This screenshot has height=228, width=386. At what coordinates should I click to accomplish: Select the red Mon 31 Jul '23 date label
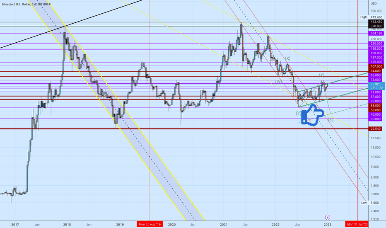pyautogui.click(x=357, y=224)
